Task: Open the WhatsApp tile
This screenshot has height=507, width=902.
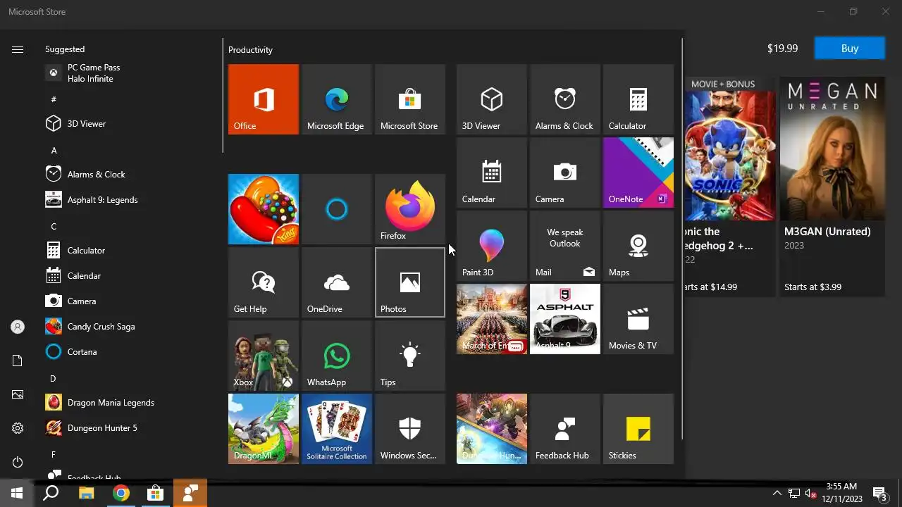Action: point(337,356)
